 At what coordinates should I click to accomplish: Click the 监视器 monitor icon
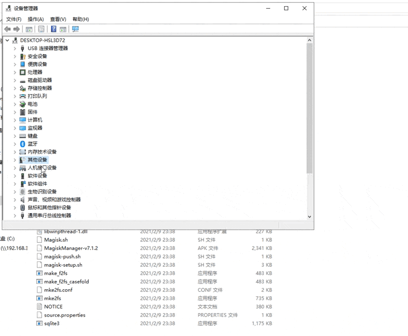[x=22, y=128]
